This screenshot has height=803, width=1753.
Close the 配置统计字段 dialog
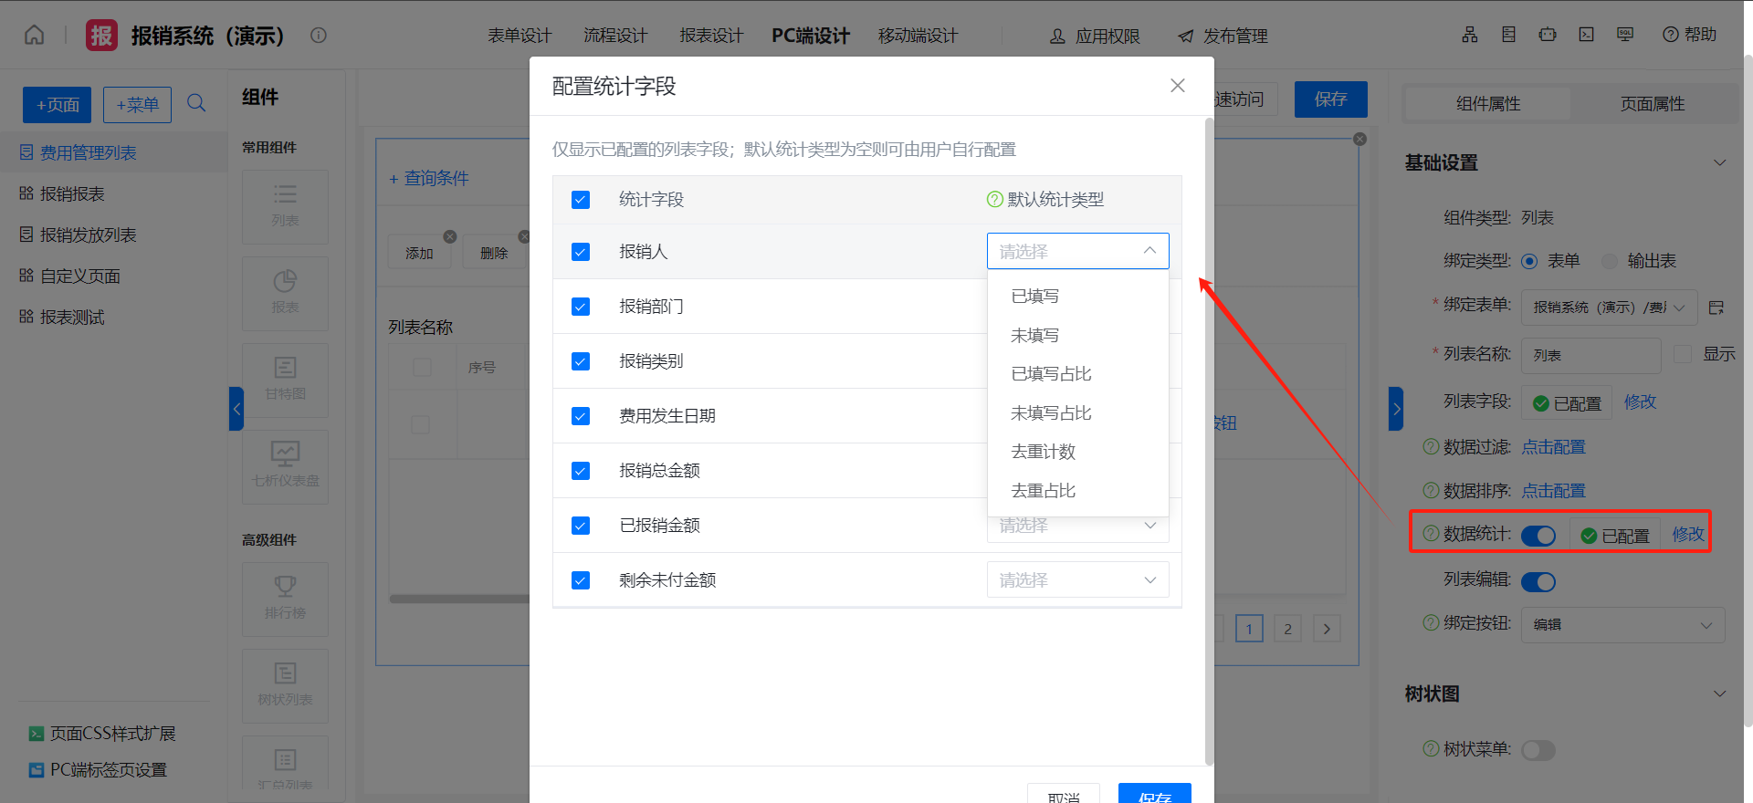[x=1177, y=86]
